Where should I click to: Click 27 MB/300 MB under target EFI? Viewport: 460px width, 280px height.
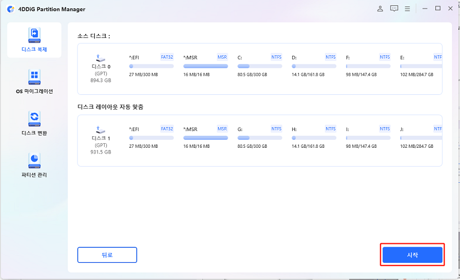tap(143, 146)
